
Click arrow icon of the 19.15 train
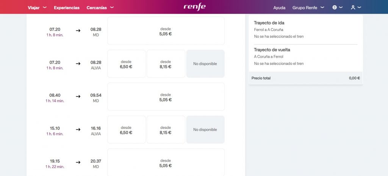click(x=78, y=162)
